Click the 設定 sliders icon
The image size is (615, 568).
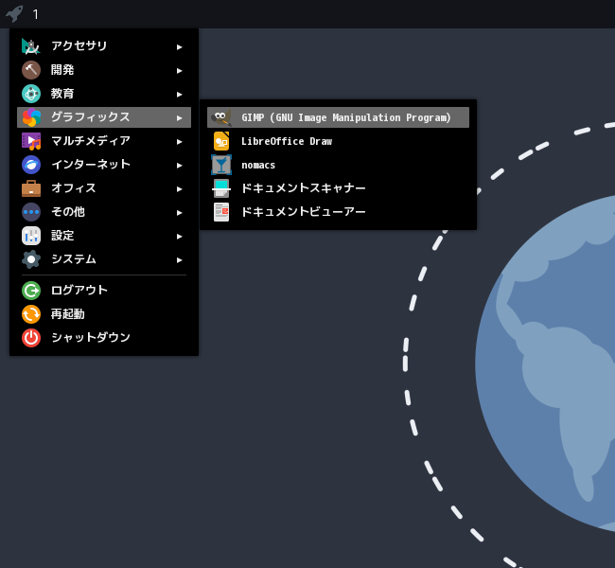31,236
